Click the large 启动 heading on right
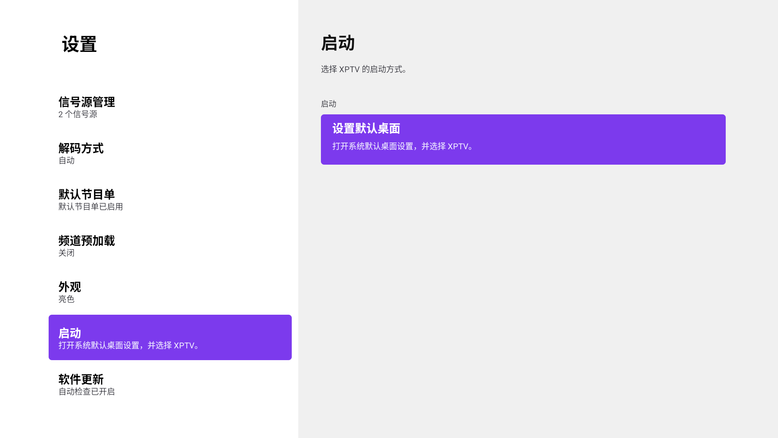778x438 pixels. coord(338,43)
